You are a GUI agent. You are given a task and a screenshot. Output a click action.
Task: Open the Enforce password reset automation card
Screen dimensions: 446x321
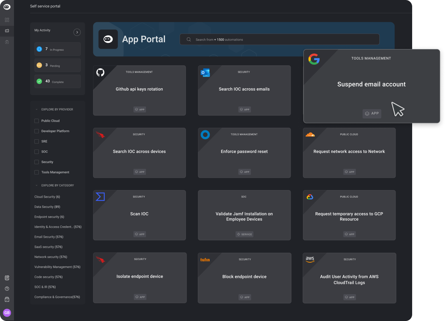click(244, 153)
